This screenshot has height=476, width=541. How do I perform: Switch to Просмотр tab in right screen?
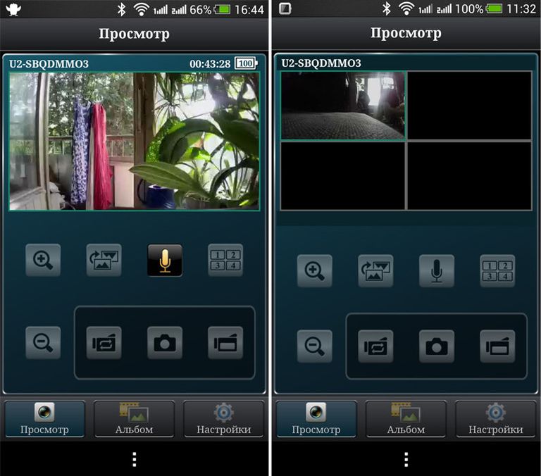pos(316,419)
